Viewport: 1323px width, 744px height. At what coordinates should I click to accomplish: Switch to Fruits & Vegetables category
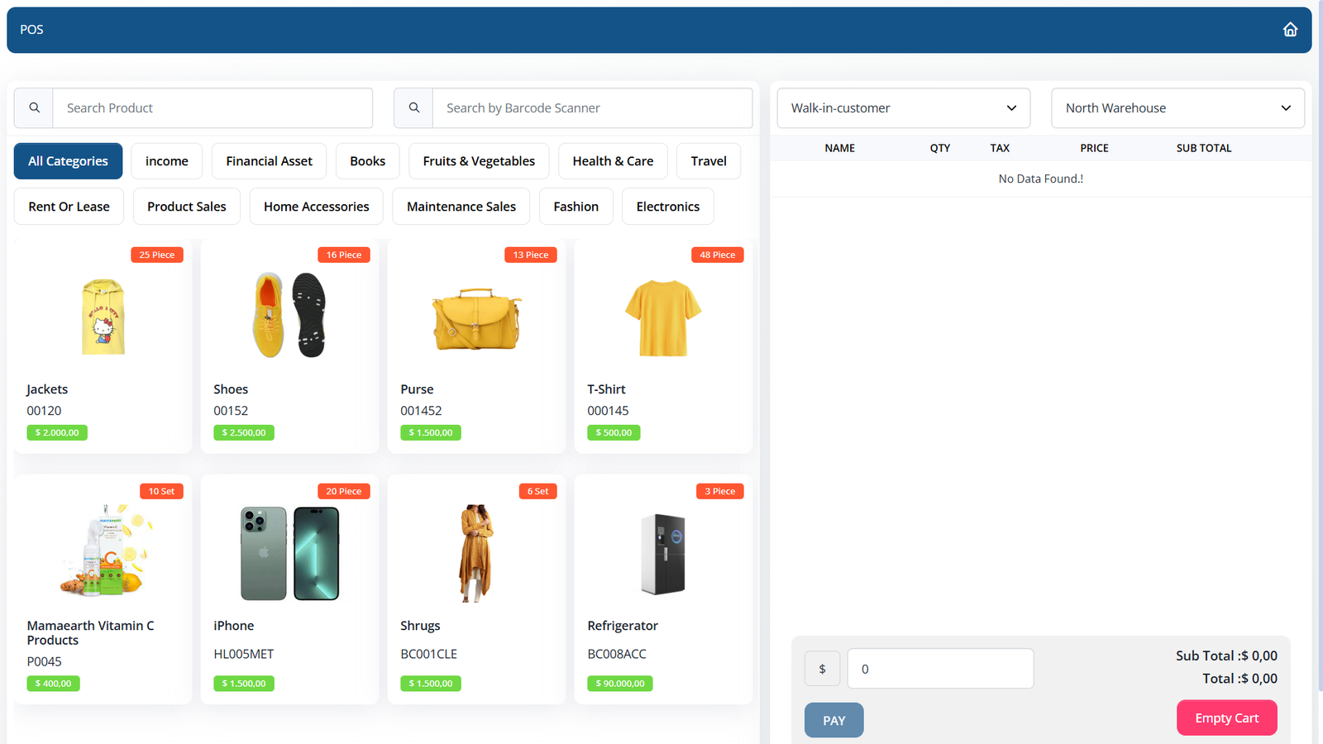click(479, 161)
